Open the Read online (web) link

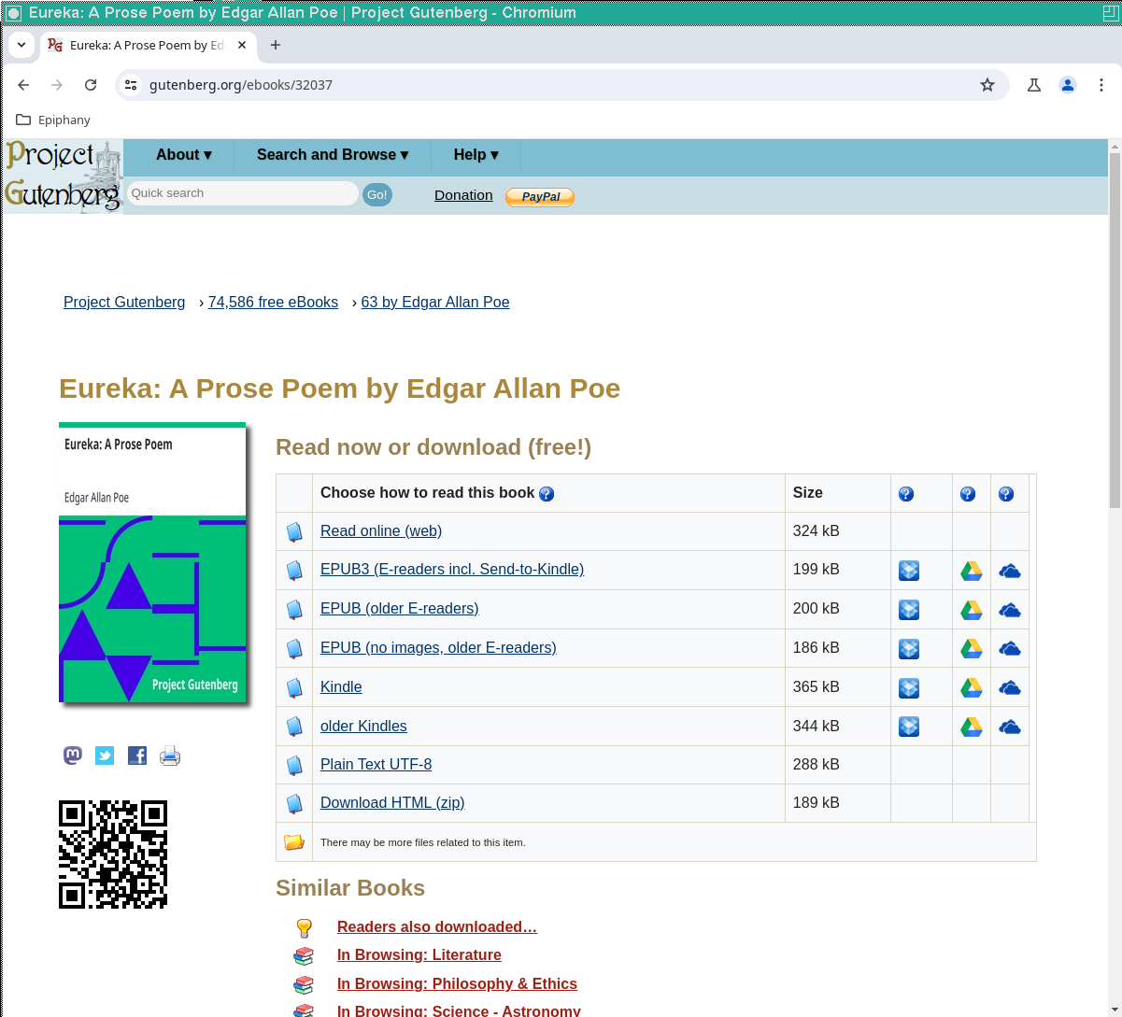pos(381,531)
